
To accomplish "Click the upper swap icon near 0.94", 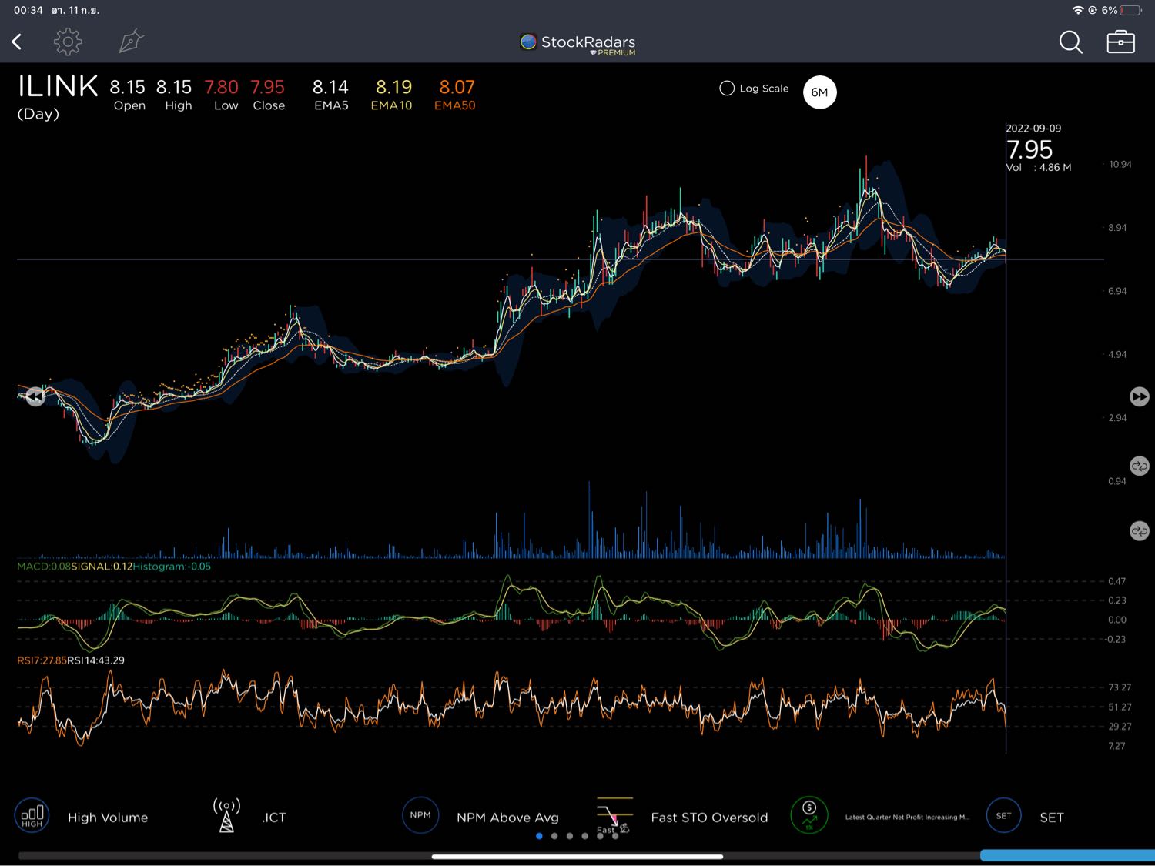I will coord(1139,466).
